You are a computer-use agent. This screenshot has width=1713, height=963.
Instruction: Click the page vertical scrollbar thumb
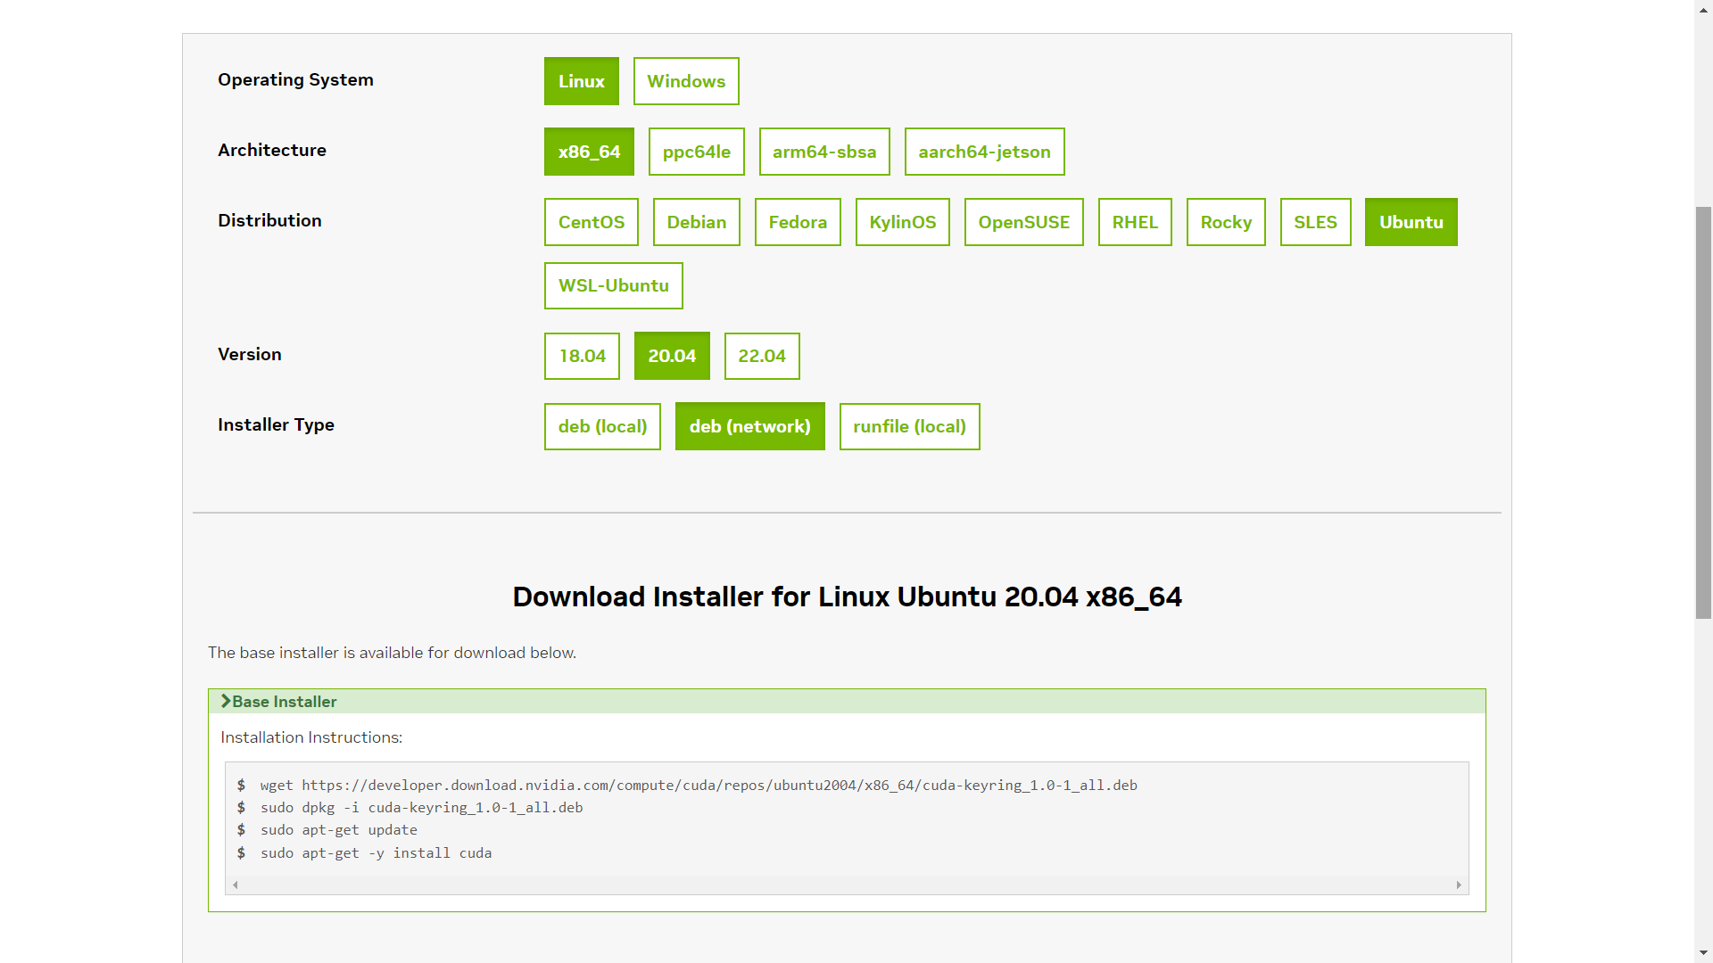coord(1703,412)
